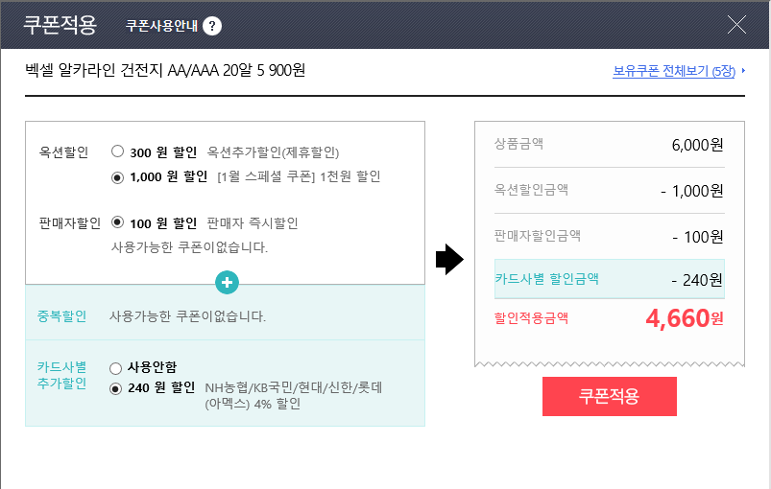771x489 pixels.
Task: Click the 옵션추가할인(제휴할인) description text
Action: (274, 151)
